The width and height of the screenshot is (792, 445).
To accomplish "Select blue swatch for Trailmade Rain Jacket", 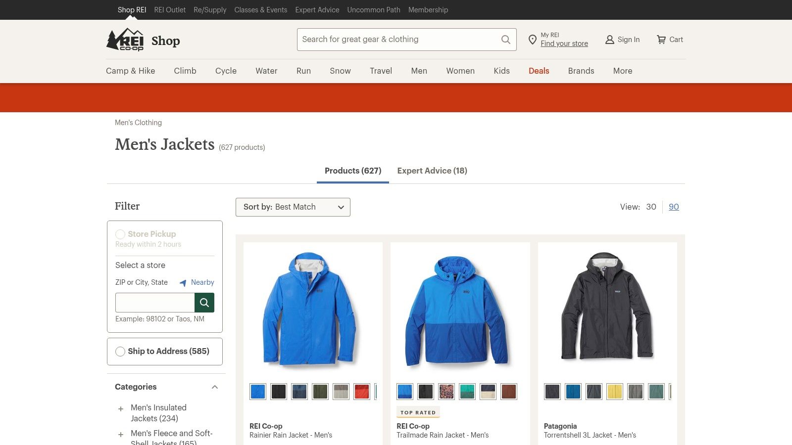I will pos(405,392).
